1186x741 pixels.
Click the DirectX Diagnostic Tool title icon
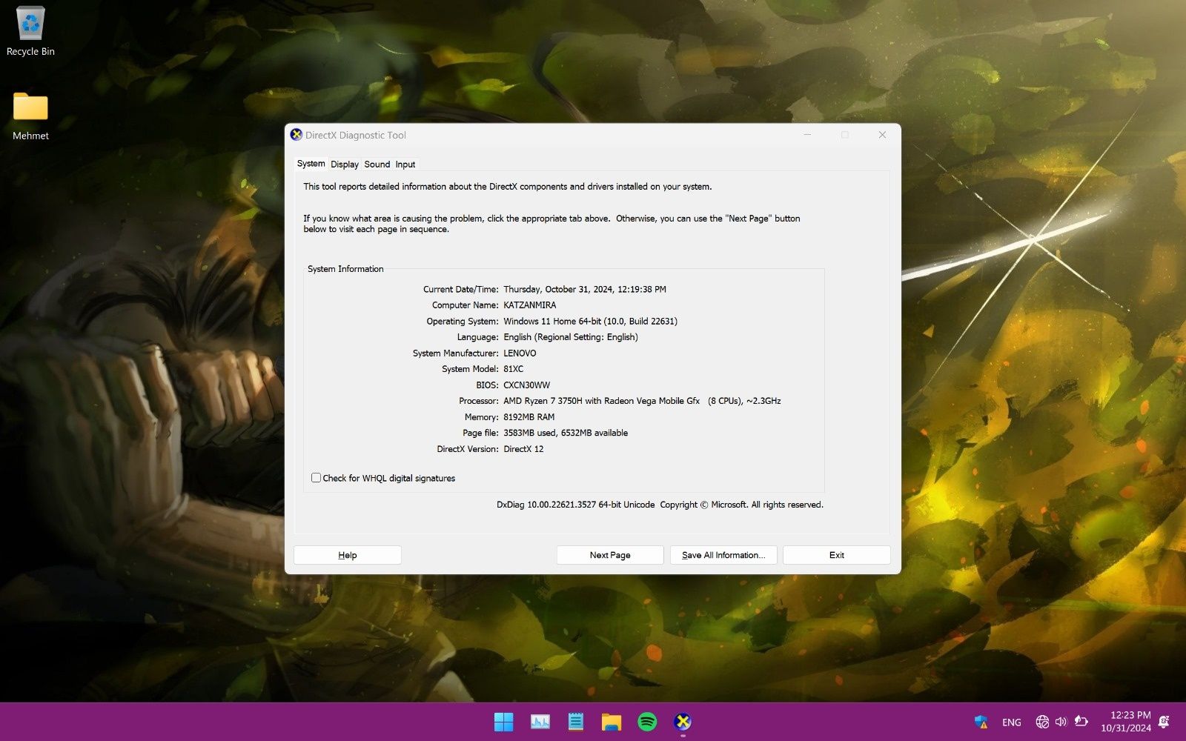coord(296,135)
